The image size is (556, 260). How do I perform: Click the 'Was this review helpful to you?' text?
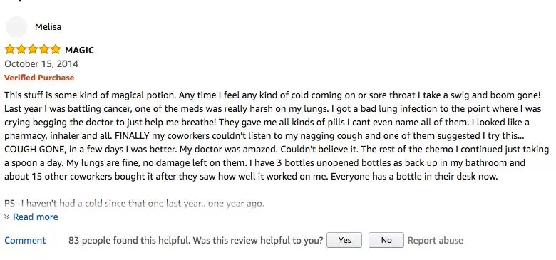[x=258, y=241]
